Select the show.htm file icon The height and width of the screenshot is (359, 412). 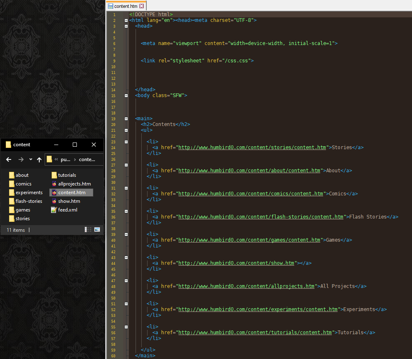54,201
